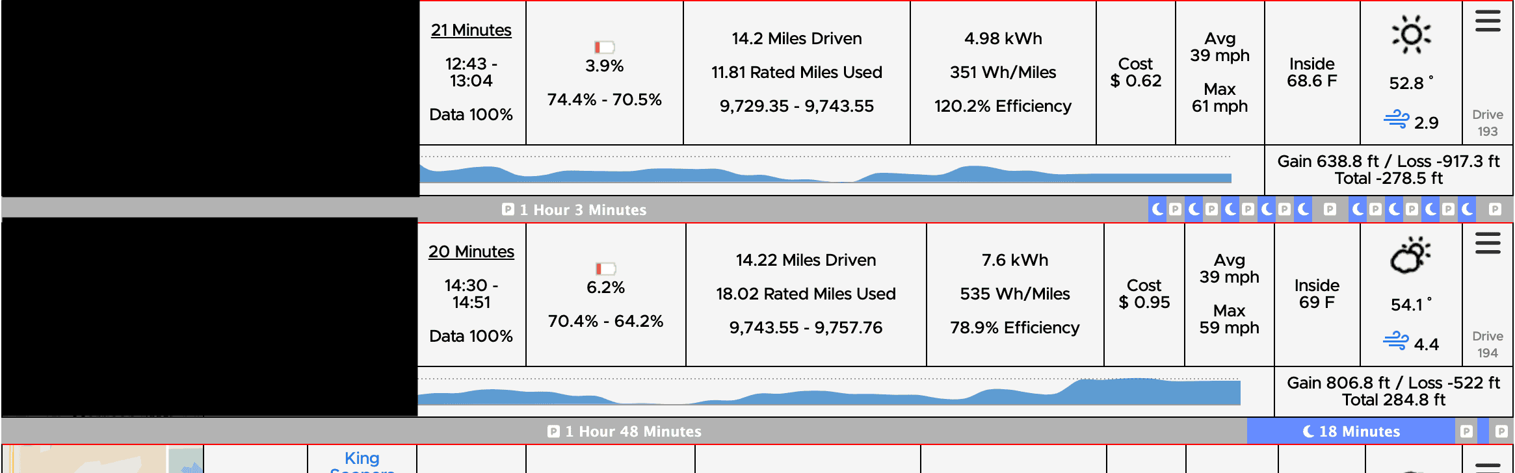The image size is (1515, 473).
Task: Open the King location link
Action: 362,458
